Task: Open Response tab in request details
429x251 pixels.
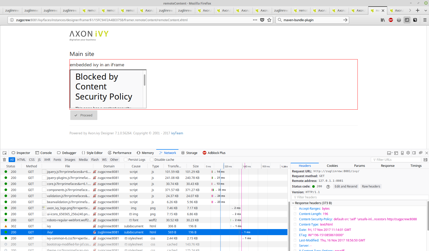Action: click(388, 166)
